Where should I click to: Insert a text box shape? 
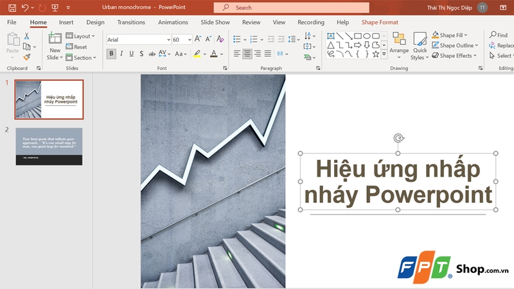[331, 36]
